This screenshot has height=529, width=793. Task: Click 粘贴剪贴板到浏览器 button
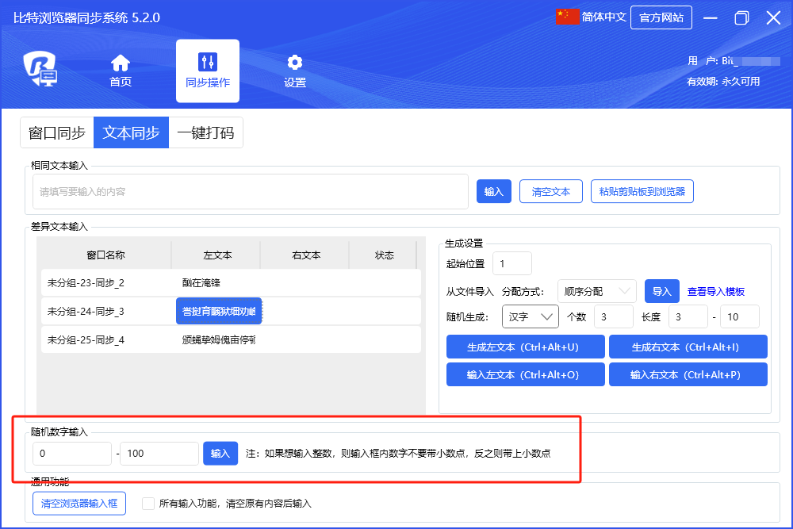tap(642, 191)
